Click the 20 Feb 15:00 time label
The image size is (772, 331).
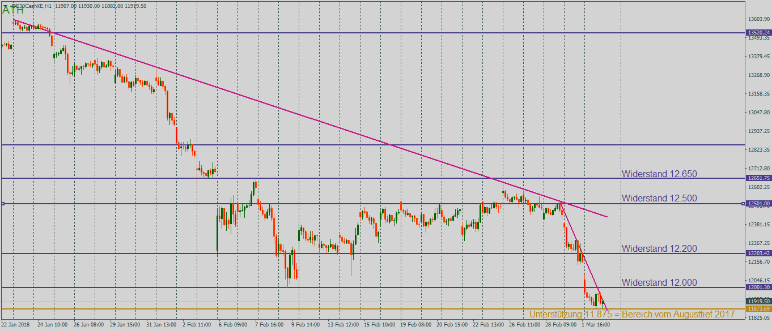(x=452, y=325)
